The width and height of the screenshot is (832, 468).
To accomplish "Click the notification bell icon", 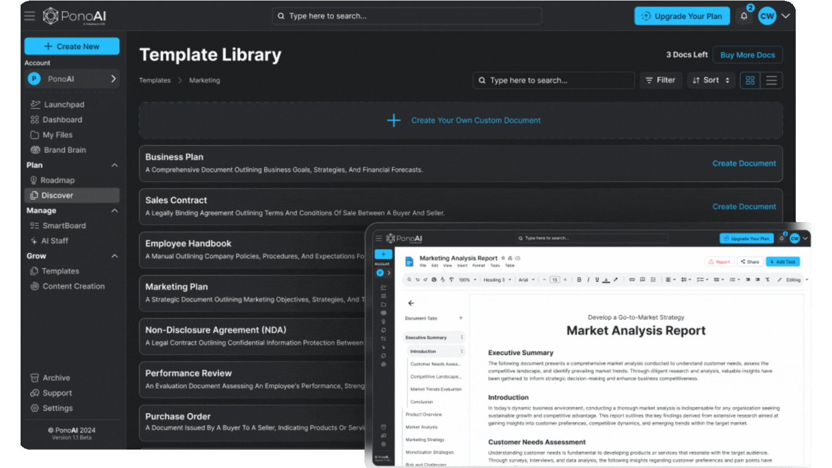I will pyautogui.click(x=744, y=16).
